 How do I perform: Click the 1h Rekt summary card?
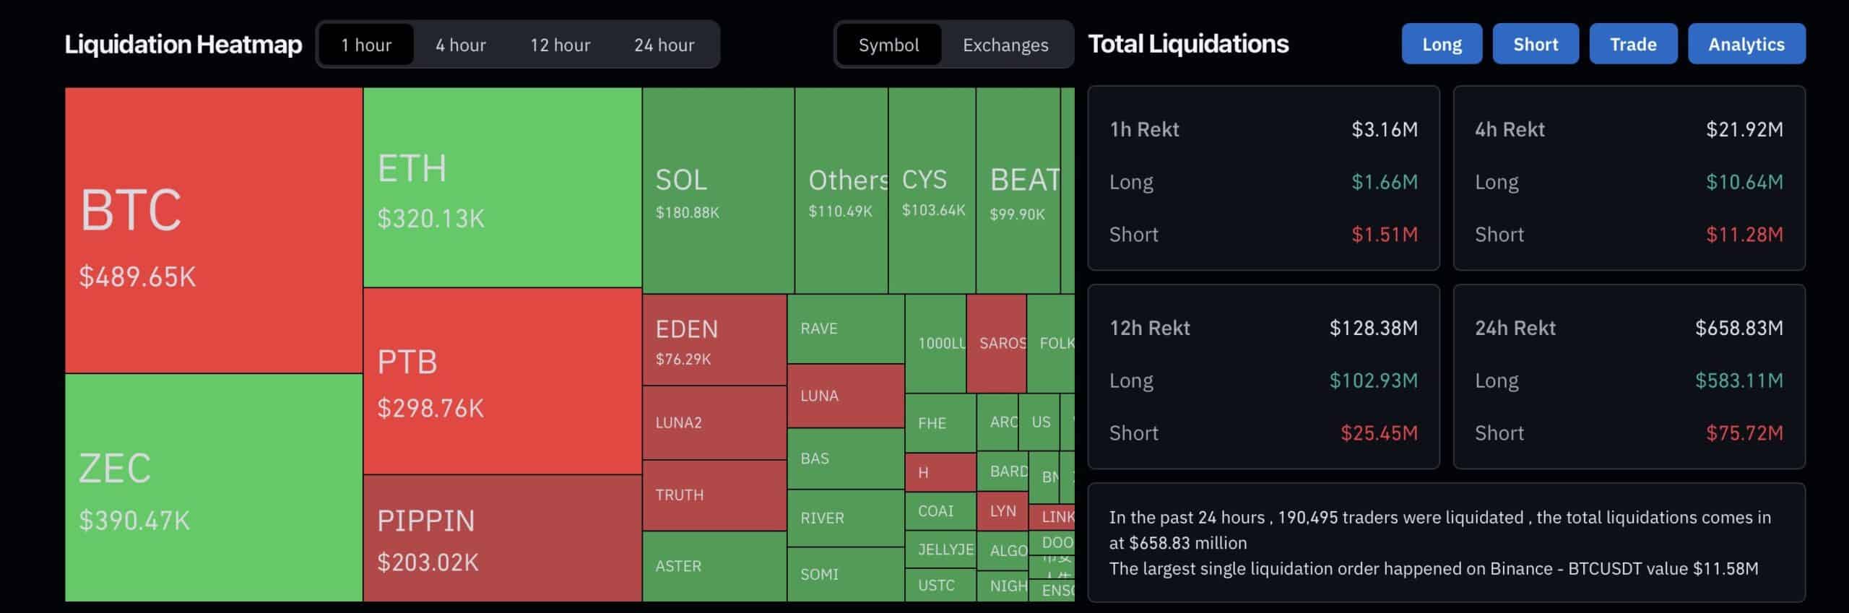1263,178
